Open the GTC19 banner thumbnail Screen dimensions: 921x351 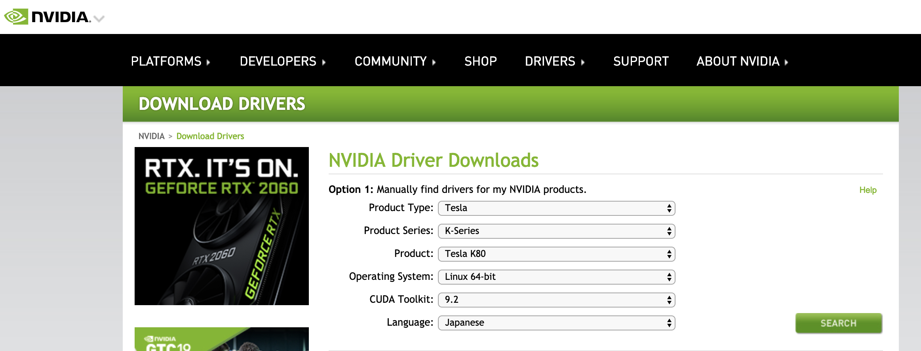222,339
